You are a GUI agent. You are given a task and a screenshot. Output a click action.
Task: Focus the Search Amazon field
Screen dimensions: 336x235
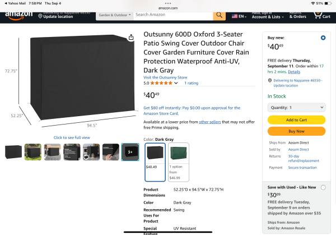(173, 15)
